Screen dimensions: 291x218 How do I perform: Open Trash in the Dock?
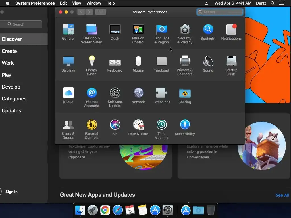pos(211,210)
